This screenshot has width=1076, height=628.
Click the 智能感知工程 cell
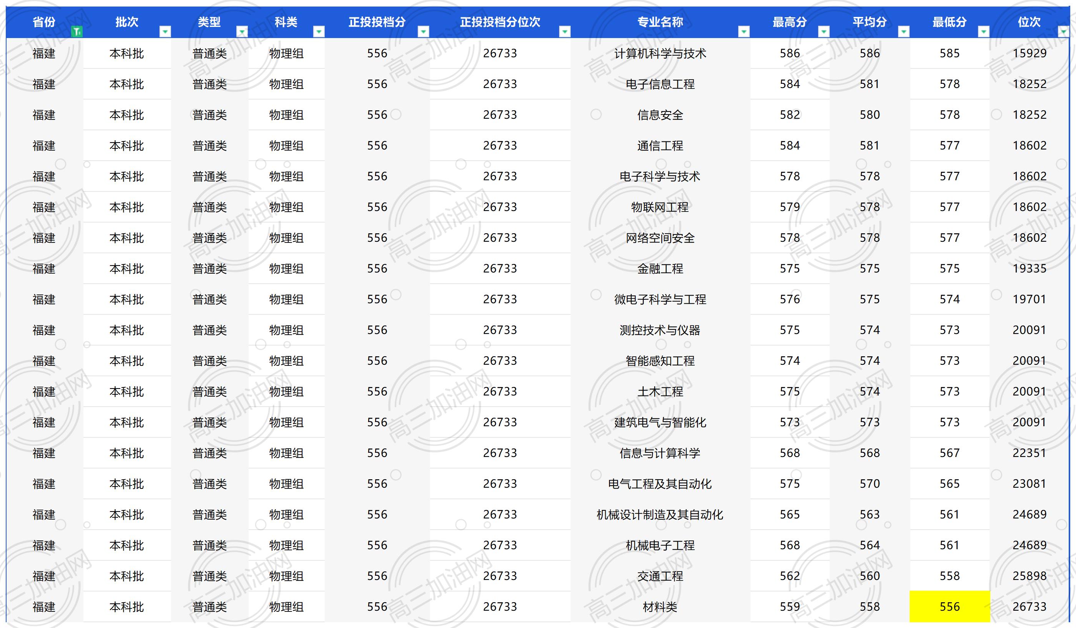pyautogui.click(x=660, y=361)
